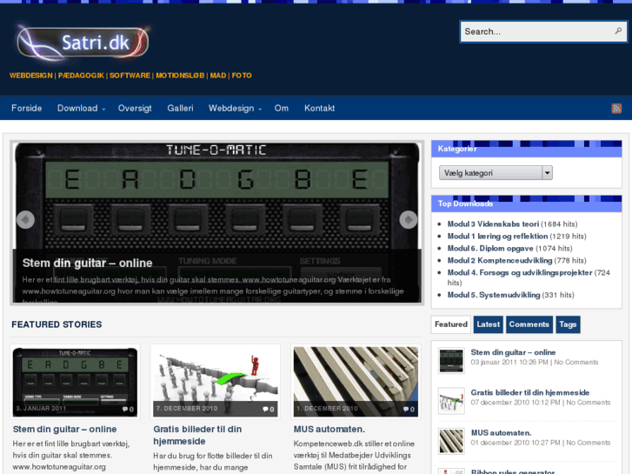Switch to the Featured tab
The image size is (632, 474).
[451, 324]
